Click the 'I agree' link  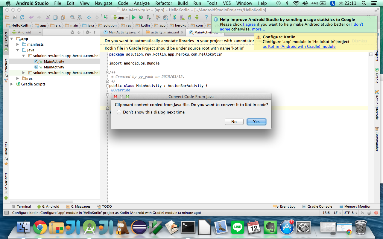pyautogui.click(x=249, y=24)
